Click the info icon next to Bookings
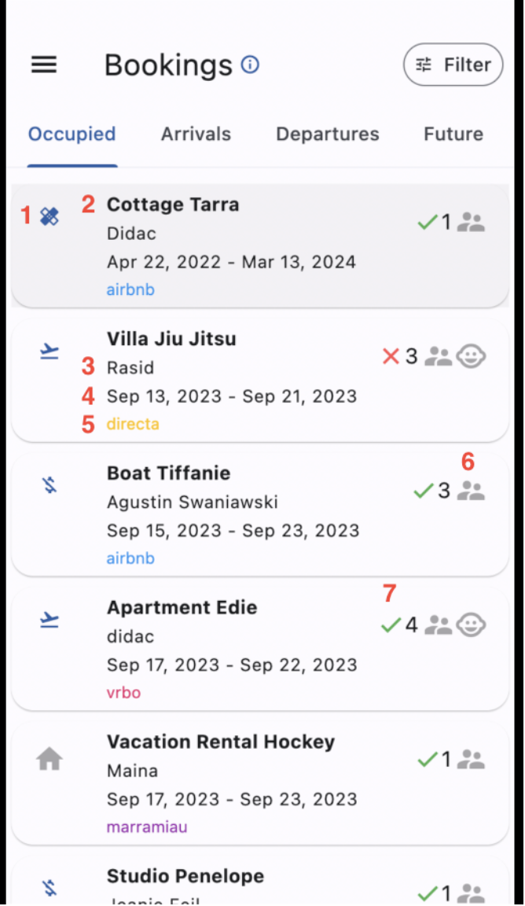This screenshot has width=525, height=906. click(249, 64)
